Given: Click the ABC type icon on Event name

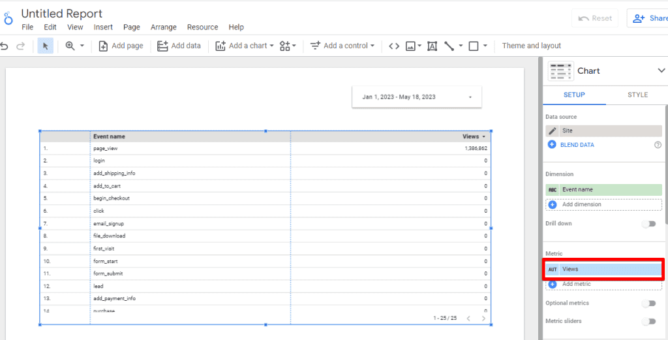Looking at the screenshot, I should tap(553, 190).
